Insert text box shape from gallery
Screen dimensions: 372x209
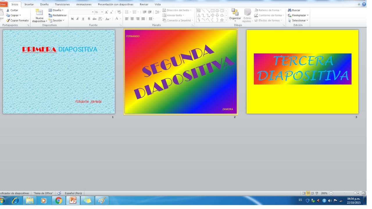click(199, 11)
